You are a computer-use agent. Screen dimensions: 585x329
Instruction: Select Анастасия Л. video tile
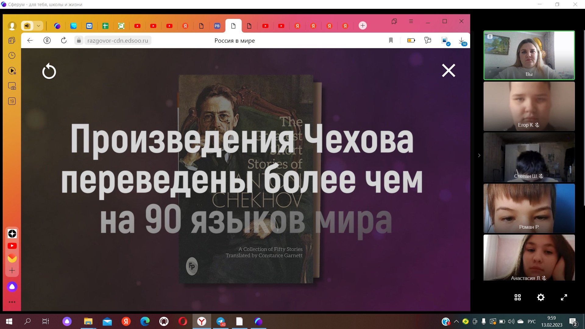529,258
